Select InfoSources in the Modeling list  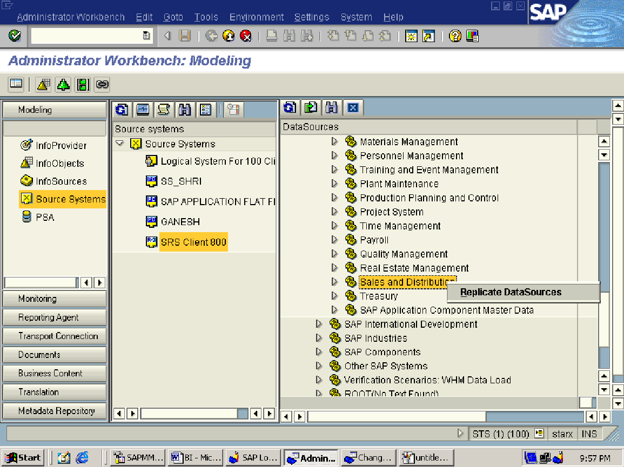(x=61, y=181)
